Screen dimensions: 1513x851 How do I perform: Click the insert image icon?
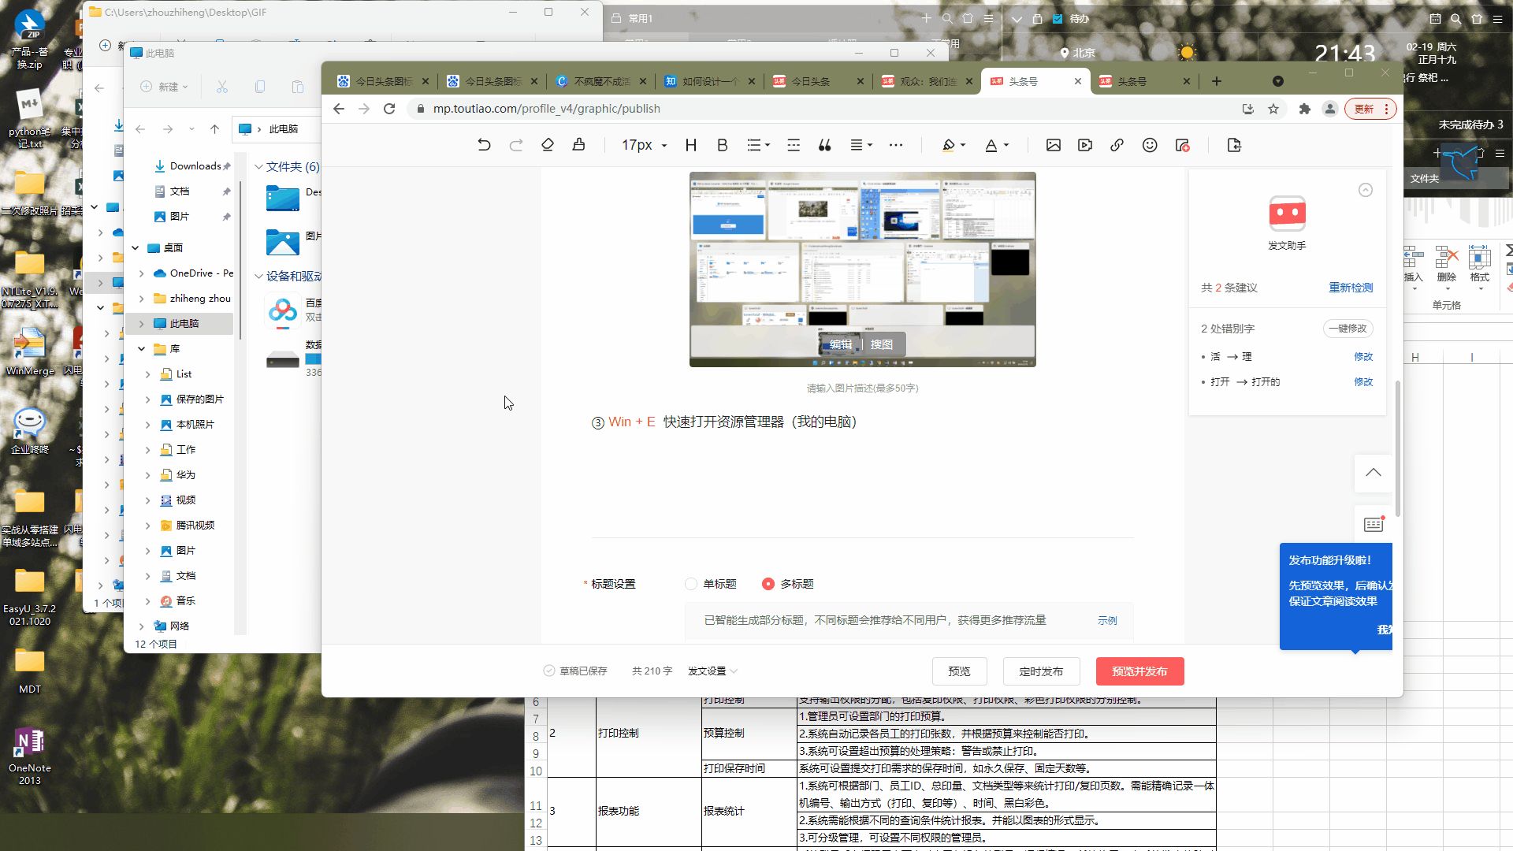click(x=1053, y=145)
